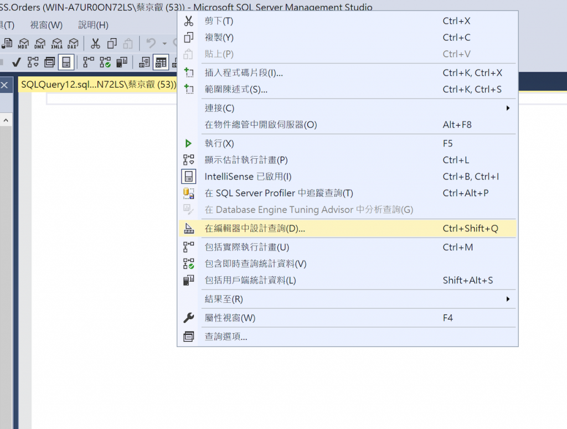Run the query with 執行(X)
This screenshot has height=429, width=567.
[348, 143]
